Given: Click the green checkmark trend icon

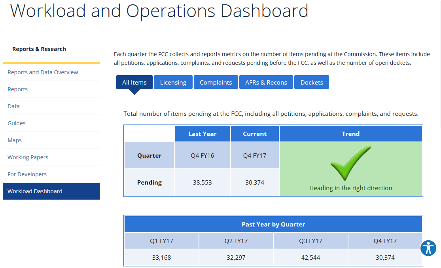Looking at the screenshot, I should click(351, 162).
